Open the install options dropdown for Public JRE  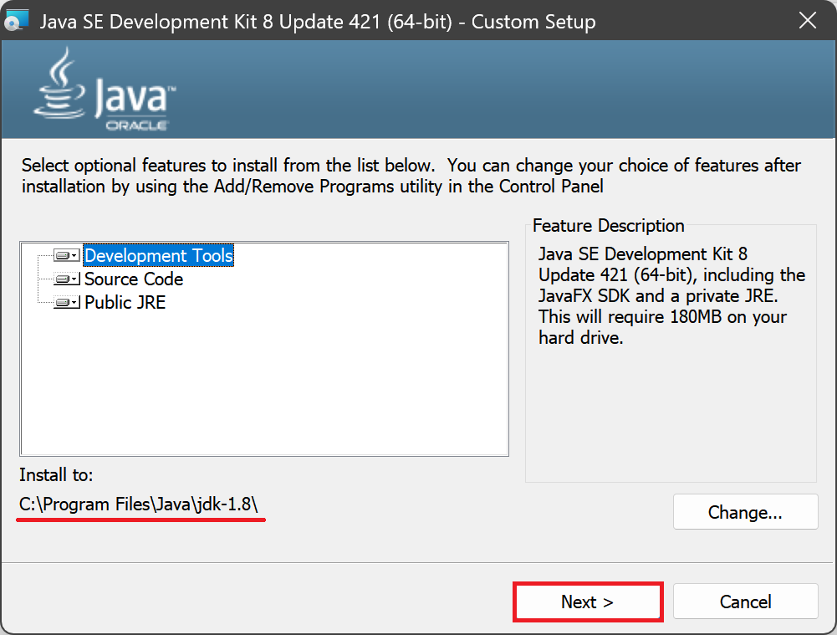[72, 302]
